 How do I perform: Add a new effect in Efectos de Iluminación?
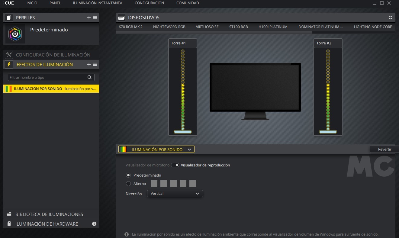tap(89, 64)
